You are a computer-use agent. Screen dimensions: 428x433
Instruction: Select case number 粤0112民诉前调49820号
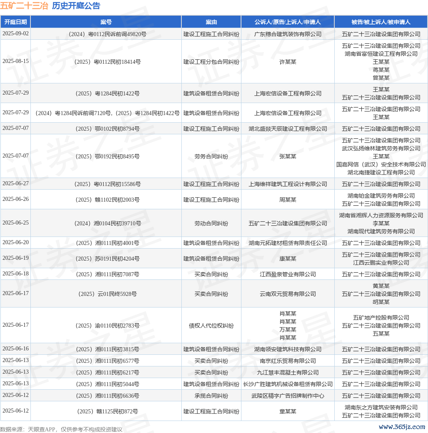[x=107, y=34]
